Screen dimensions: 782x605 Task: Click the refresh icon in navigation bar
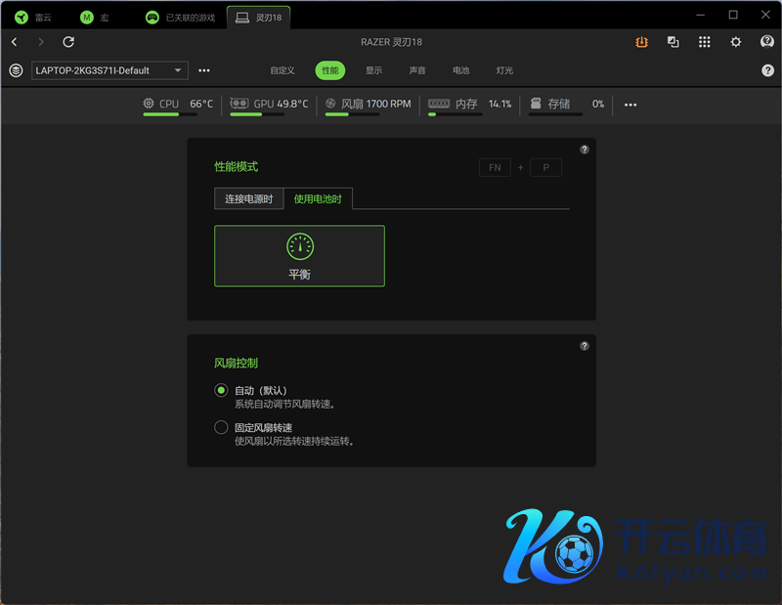click(68, 42)
